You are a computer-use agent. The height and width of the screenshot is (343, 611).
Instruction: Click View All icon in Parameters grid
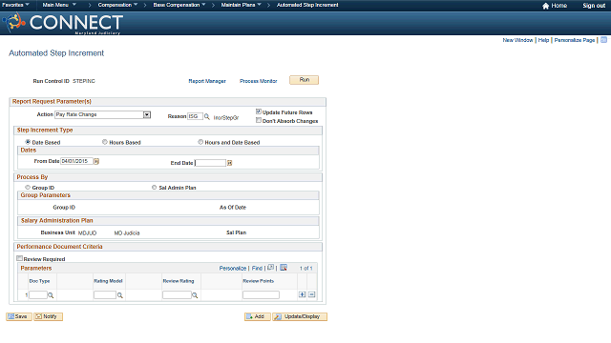pyautogui.click(x=271, y=268)
